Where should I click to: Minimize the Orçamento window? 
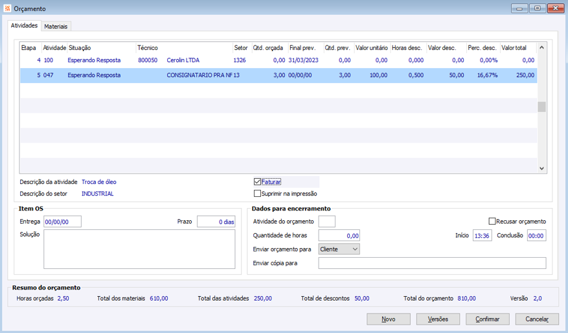(x=519, y=8)
